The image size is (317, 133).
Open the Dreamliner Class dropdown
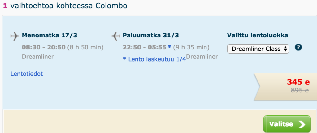point(258,49)
